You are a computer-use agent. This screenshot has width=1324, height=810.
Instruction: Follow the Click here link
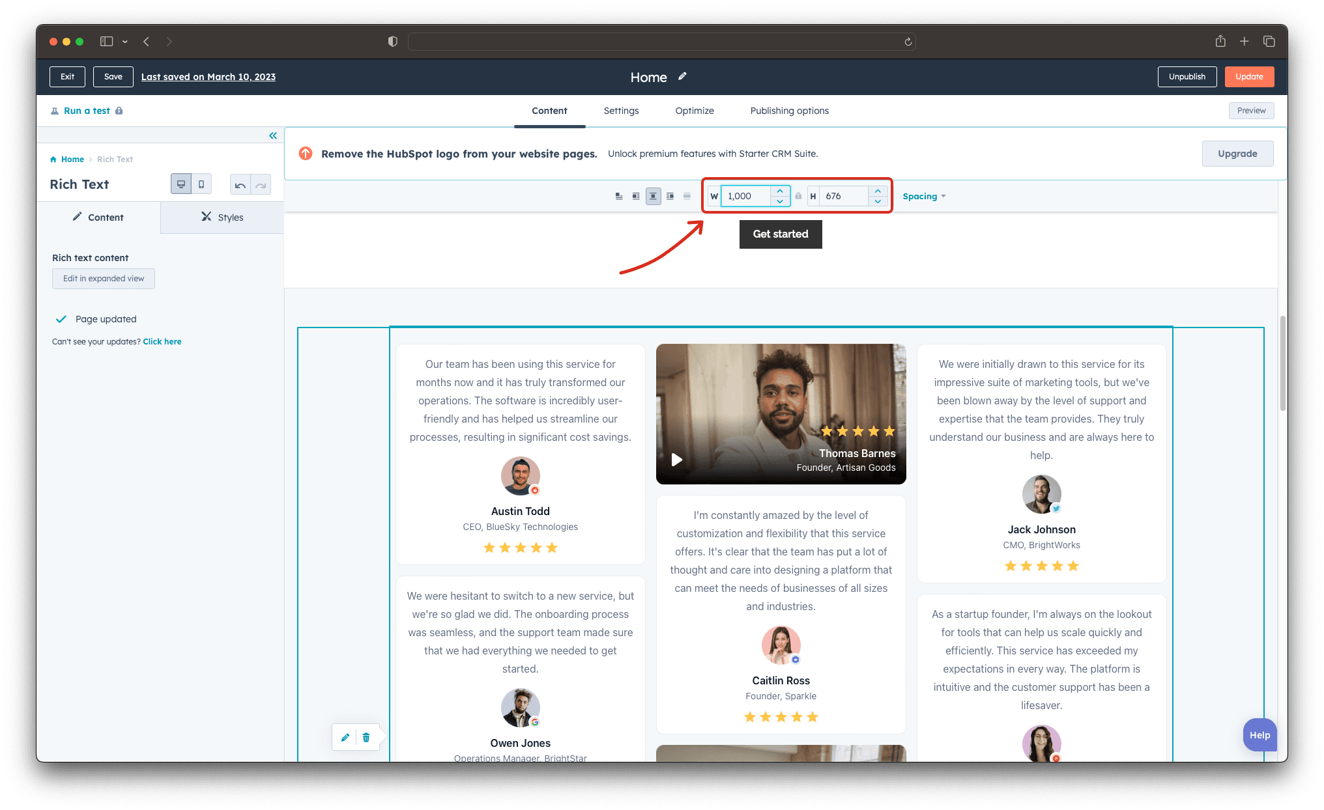162,341
